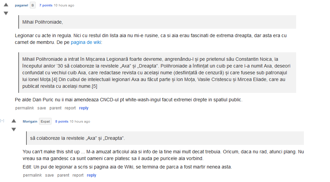Image resolution: width=330 pixels, height=182 pixels.
Task: Click the B flair next to paganel
Action: tap(33, 5)
